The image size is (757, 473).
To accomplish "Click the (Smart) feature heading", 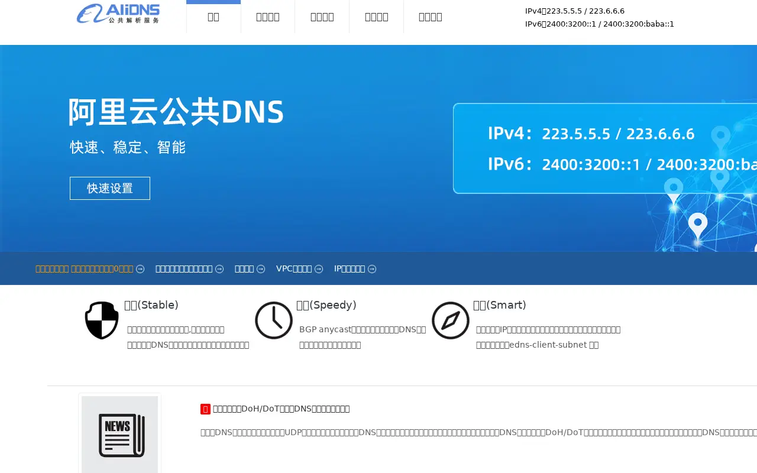I will (500, 305).
